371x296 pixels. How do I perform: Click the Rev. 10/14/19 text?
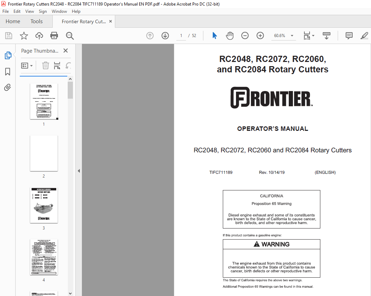tap(272, 172)
